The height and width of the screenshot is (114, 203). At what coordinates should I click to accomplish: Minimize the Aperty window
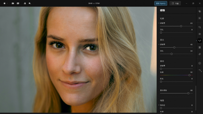point(186,3)
